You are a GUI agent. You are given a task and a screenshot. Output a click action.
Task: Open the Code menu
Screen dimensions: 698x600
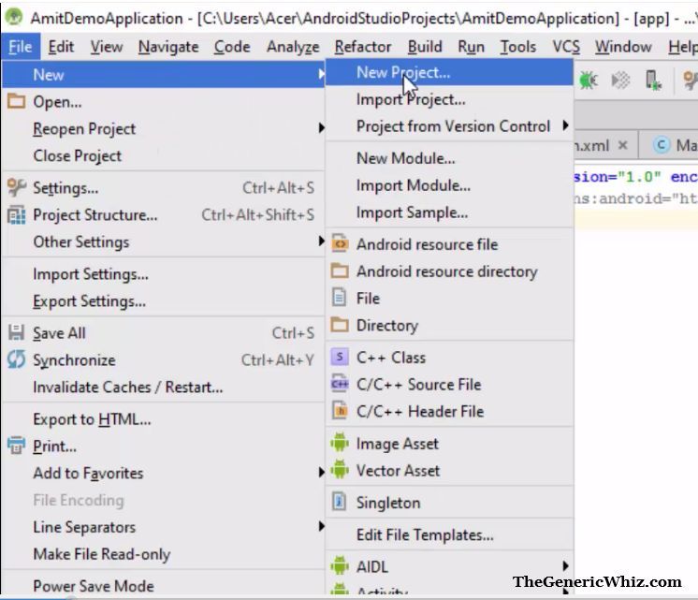(232, 47)
